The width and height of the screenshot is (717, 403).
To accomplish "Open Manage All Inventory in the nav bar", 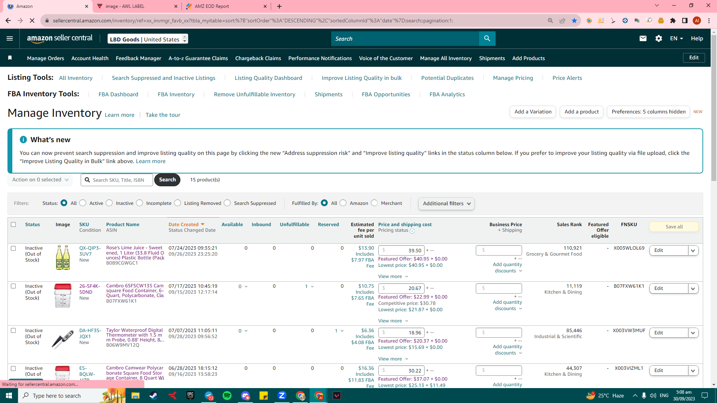I will coord(446,58).
